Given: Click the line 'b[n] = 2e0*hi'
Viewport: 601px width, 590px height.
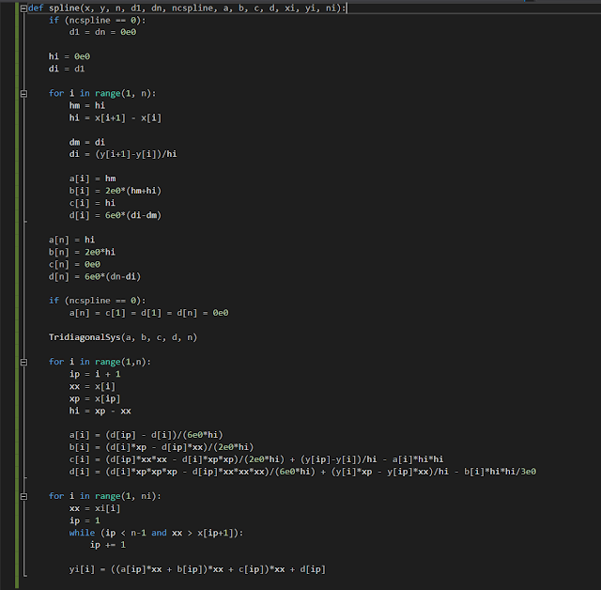Looking at the screenshot, I should [82, 253].
